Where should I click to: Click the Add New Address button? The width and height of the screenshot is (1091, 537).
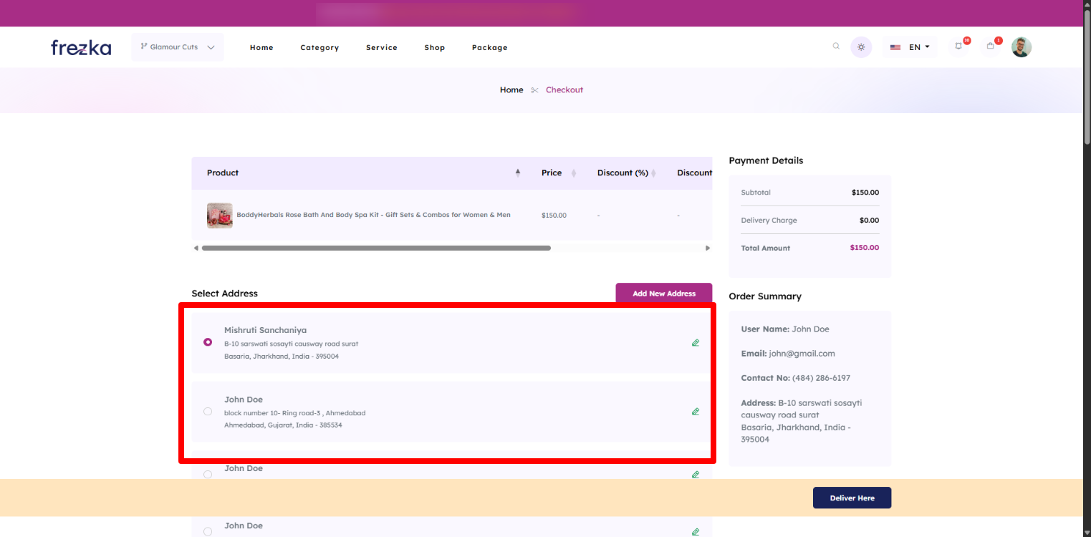coord(663,294)
